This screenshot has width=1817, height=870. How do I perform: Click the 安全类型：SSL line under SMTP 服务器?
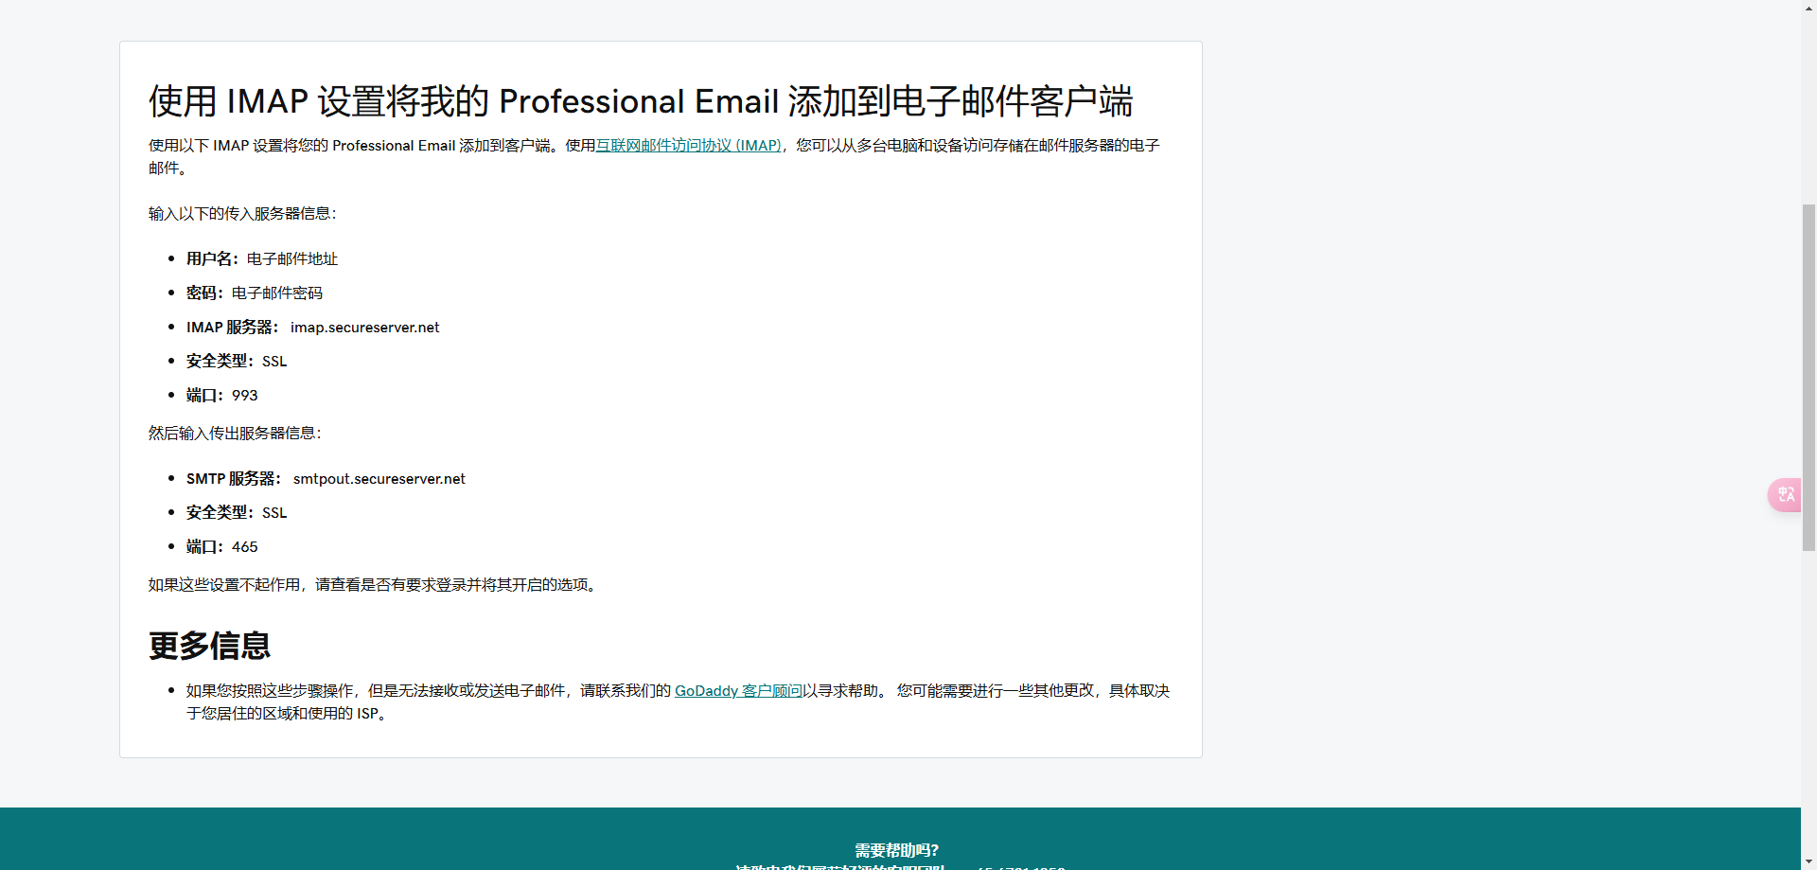[x=237, y=513]
